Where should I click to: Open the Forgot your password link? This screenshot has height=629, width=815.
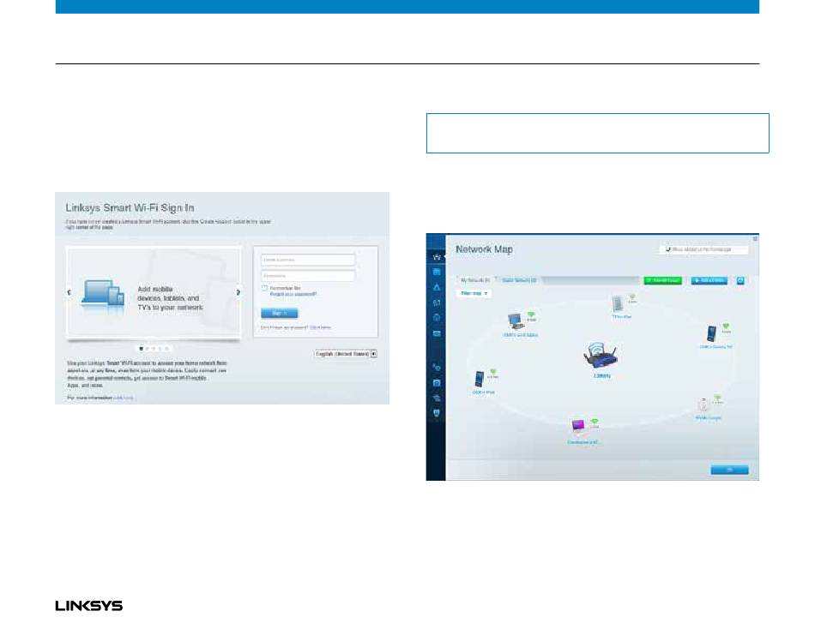click(x=293, y=294)
